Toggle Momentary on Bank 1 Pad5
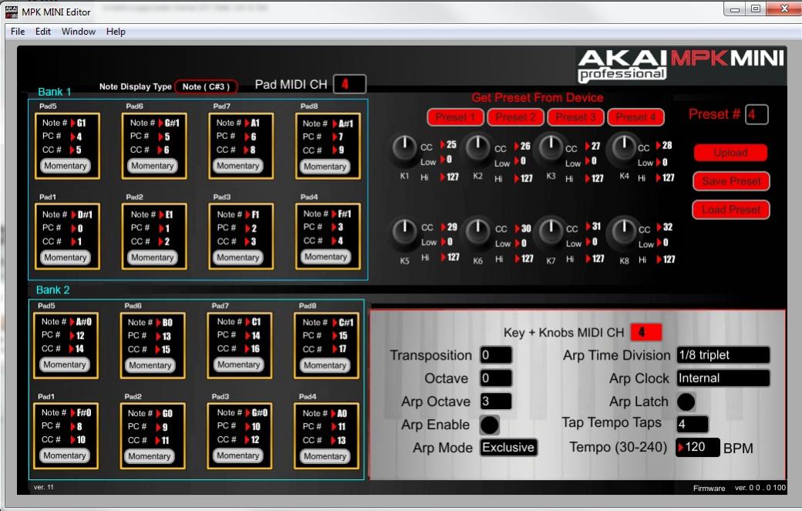Image resolution: width=802 pixels, height=511 pixels. click(x=65, y=166)
